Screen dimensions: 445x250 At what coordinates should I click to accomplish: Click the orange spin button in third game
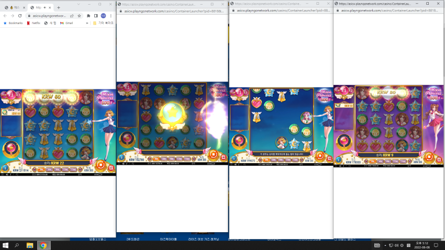[320, 156]
